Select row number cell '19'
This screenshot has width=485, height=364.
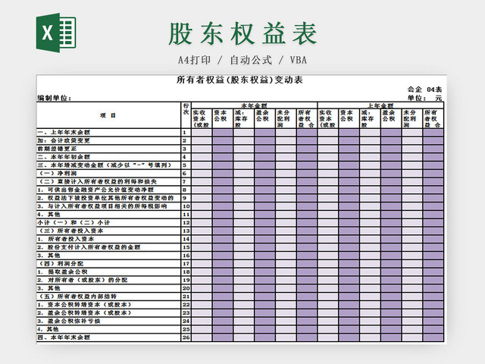(x=186, y=280)
